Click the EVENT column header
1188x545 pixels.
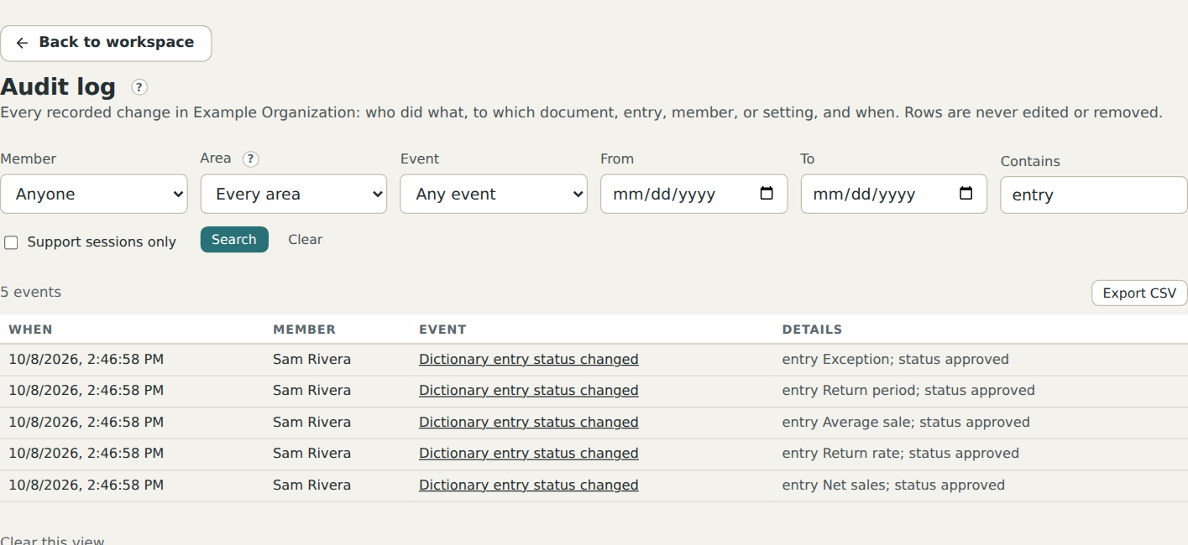(442, 330)
